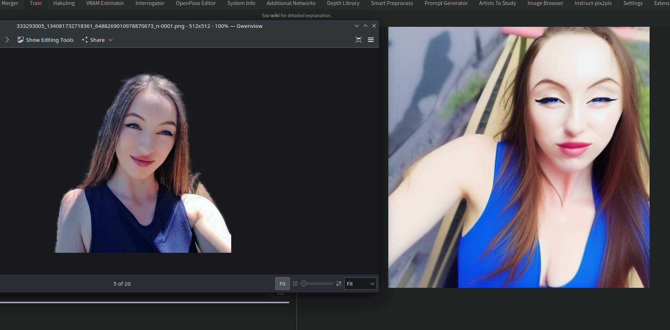The width and height of the screenshot is (670, 330).
Task: Select the Depth Library tab
Action: (x=343, y=3)
